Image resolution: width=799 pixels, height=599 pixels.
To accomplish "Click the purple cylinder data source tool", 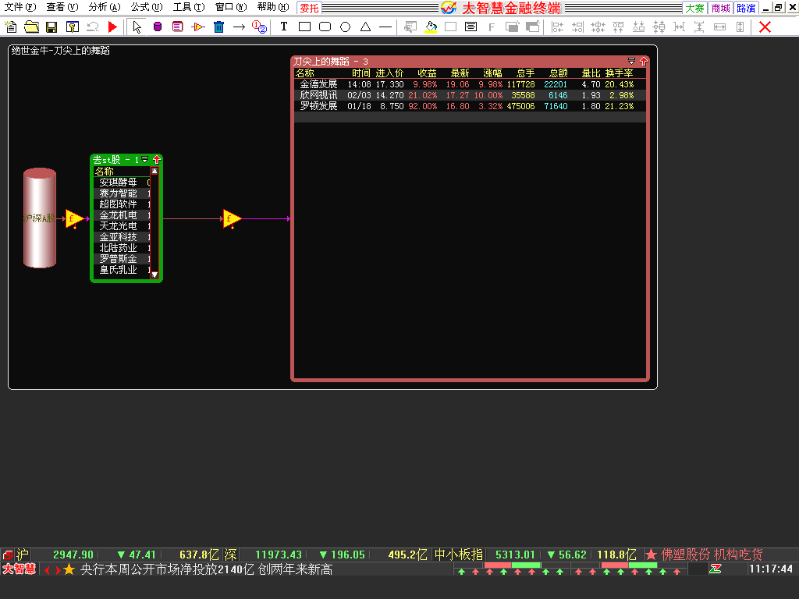I will click(158, 27).
